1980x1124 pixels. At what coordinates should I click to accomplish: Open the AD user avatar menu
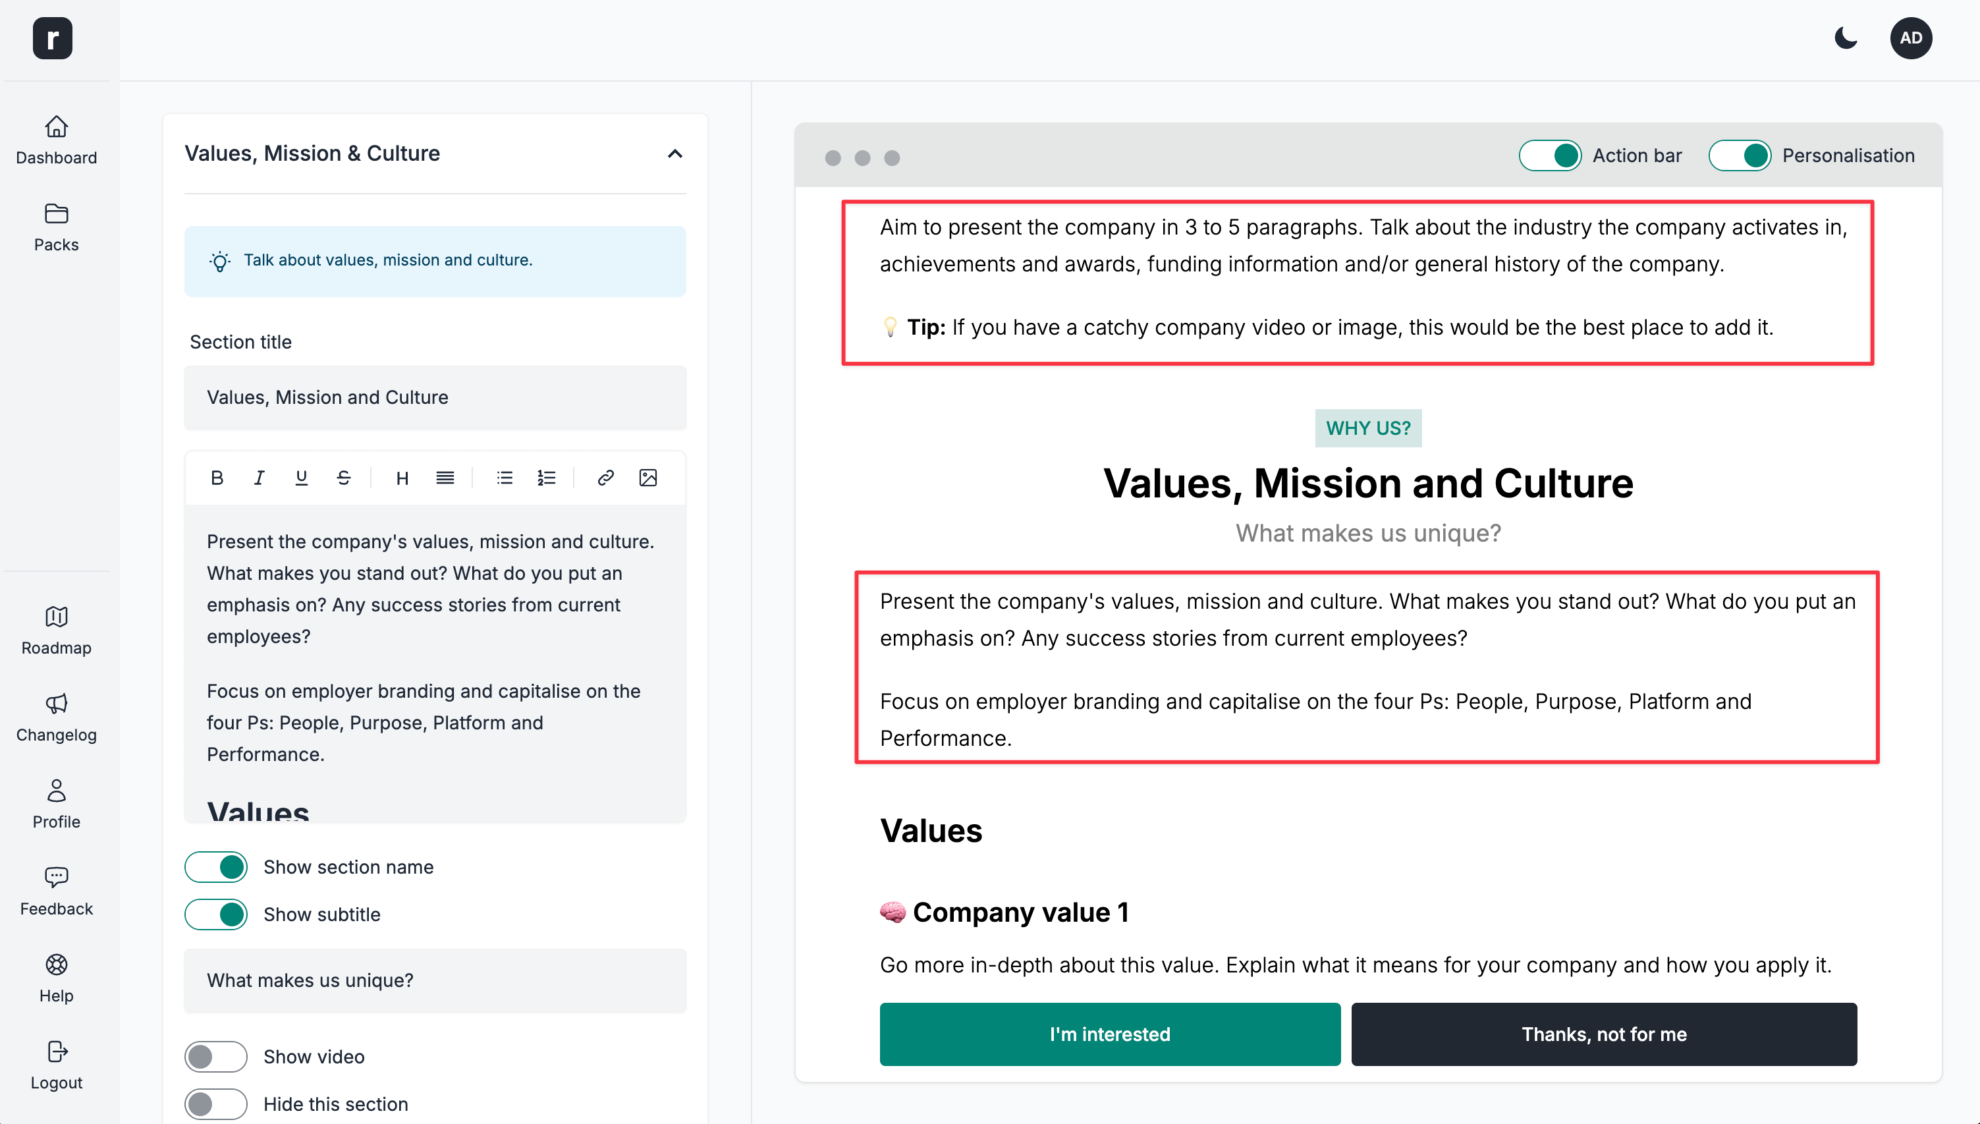pyautogui.click(x=1911, y=38)
